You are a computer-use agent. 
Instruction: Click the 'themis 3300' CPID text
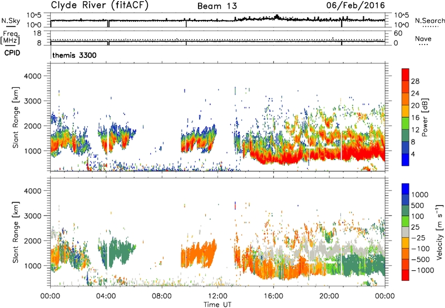tap(75, 55)
